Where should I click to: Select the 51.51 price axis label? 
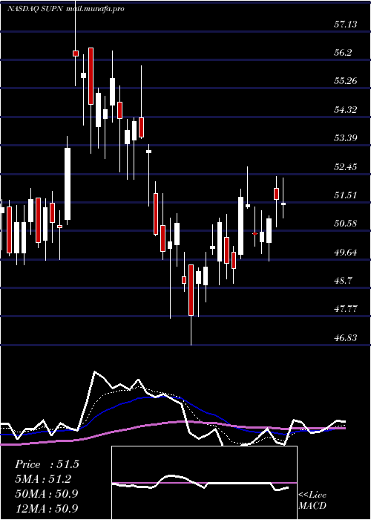(x=346, y=195)
